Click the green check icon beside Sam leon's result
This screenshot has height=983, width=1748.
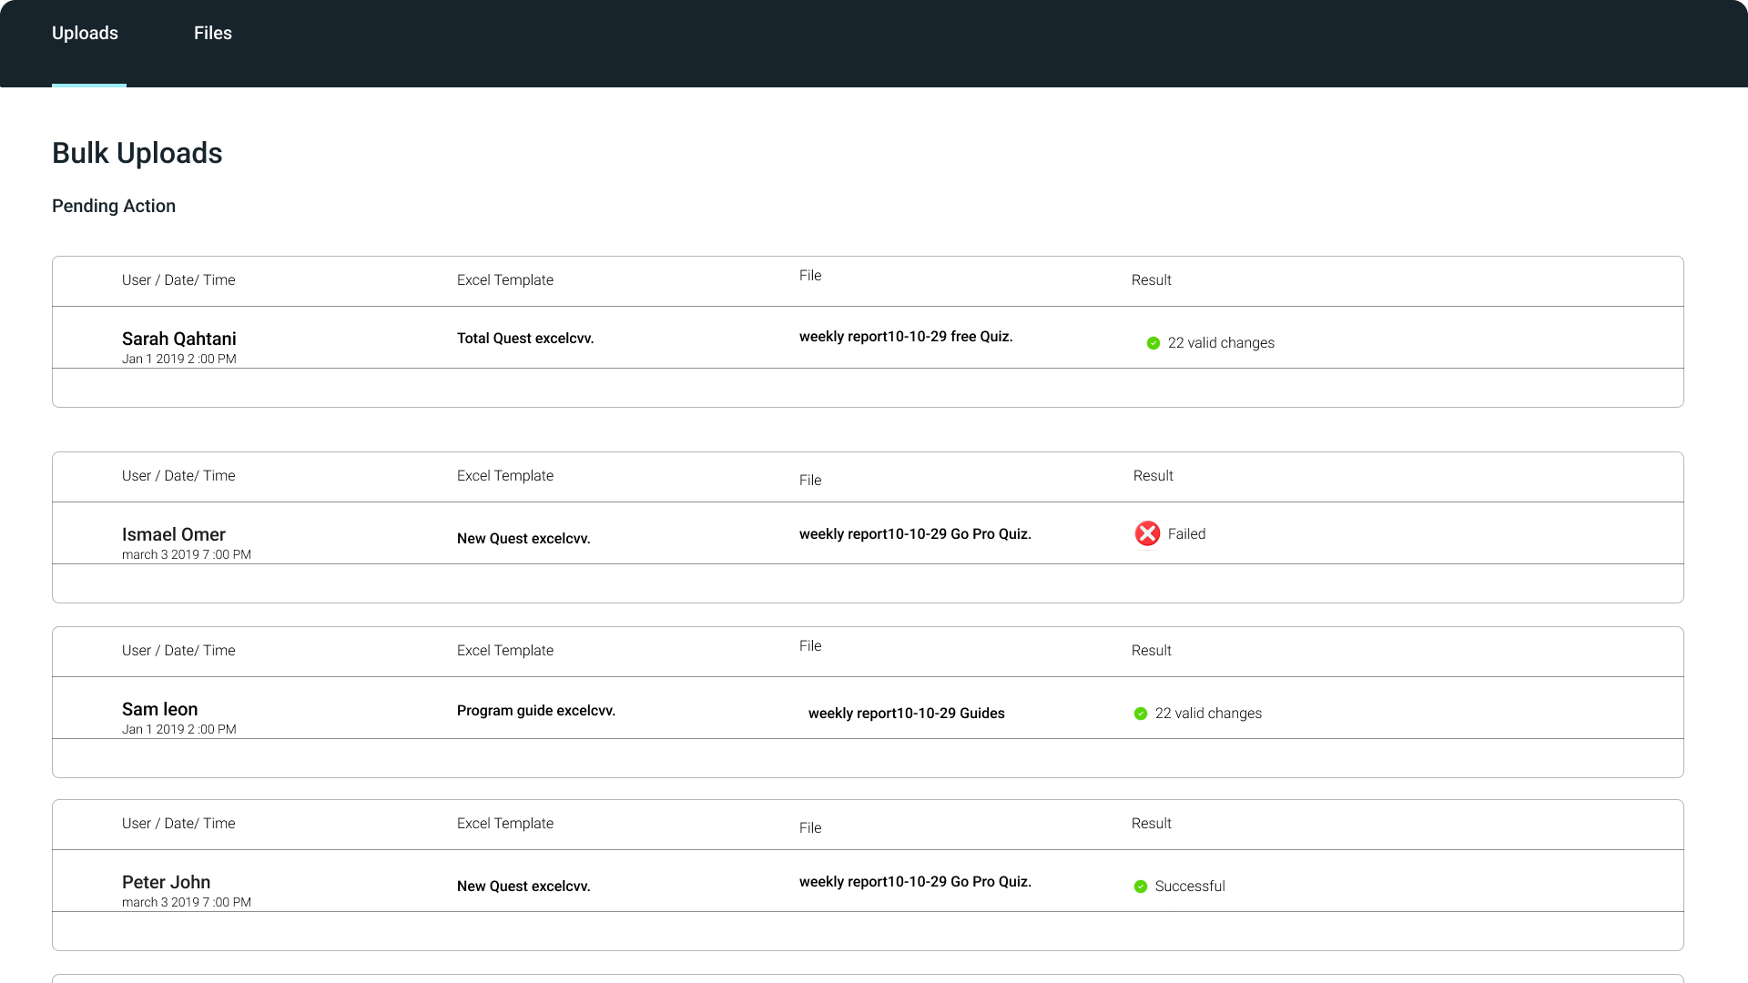pos(1140,714)
